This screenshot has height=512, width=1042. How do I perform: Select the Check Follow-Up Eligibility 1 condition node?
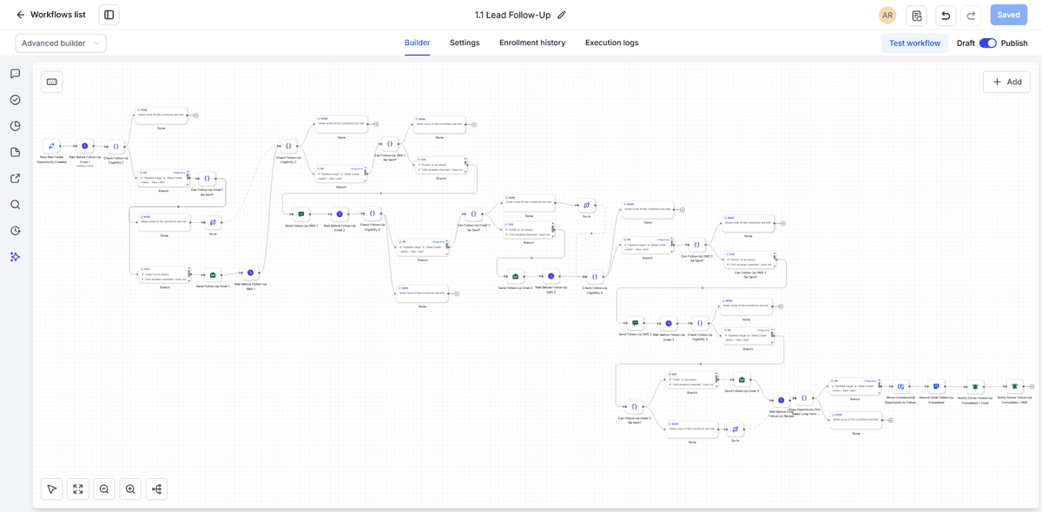(115, 146)
